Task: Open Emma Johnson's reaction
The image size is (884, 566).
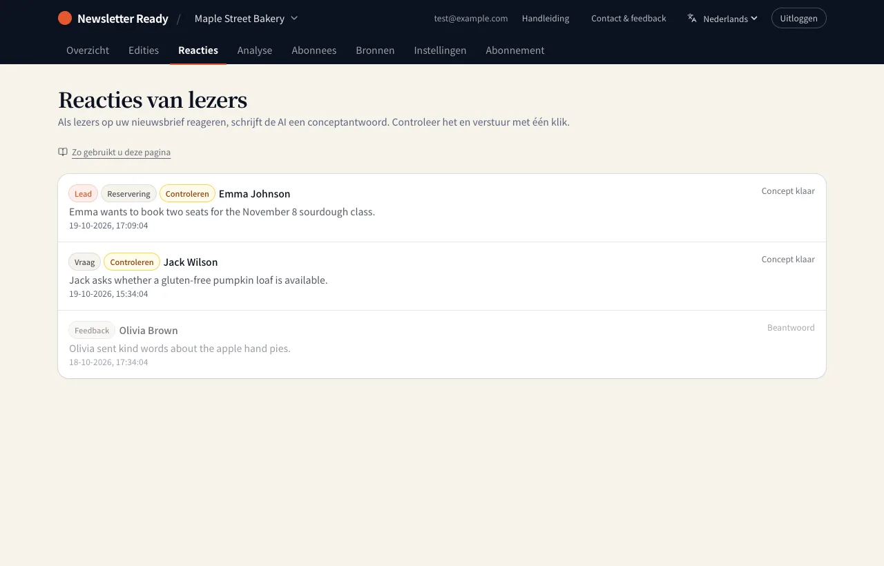Action: coord(442,208)
